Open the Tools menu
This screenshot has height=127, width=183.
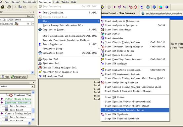(x=56, y=2)
